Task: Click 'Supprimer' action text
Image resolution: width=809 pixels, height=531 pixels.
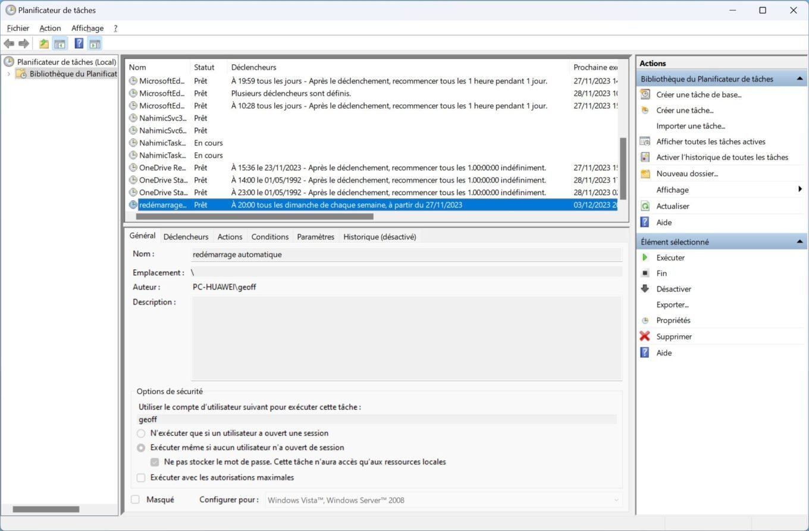Action: pyautogui.click(x=674, y=337)
